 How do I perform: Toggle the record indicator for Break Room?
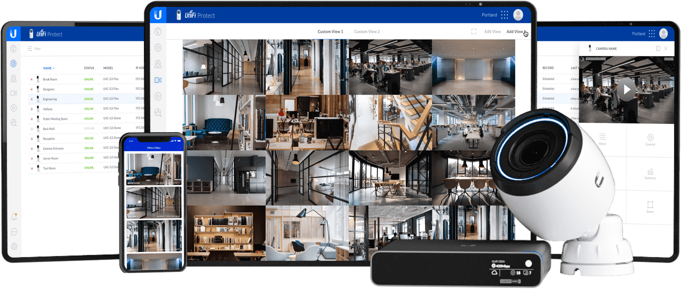[32, 79]
